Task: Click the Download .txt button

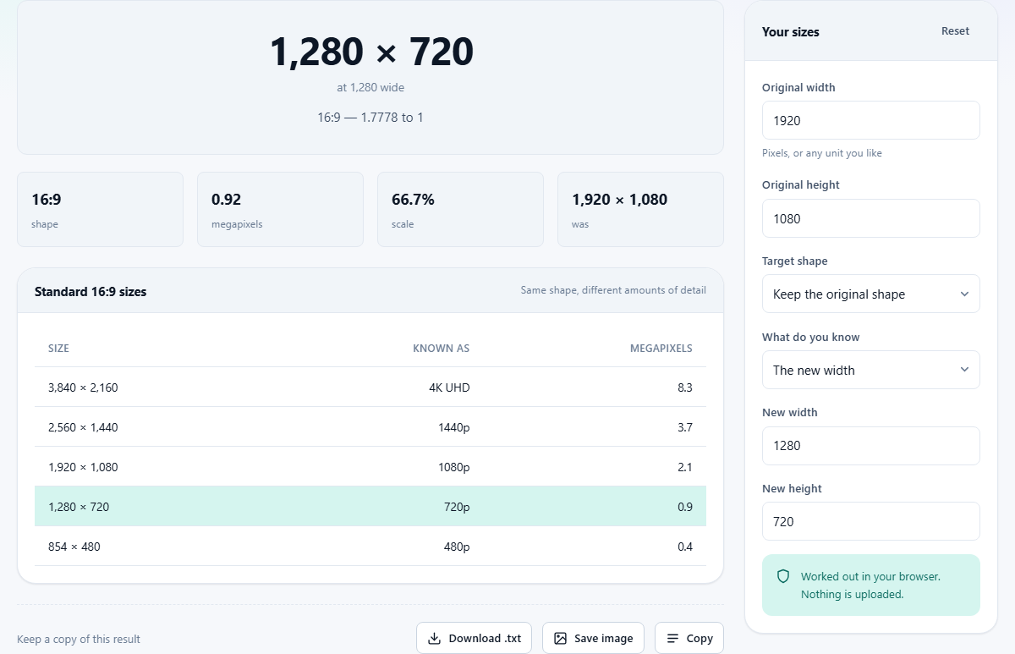Action: [474, 639]
